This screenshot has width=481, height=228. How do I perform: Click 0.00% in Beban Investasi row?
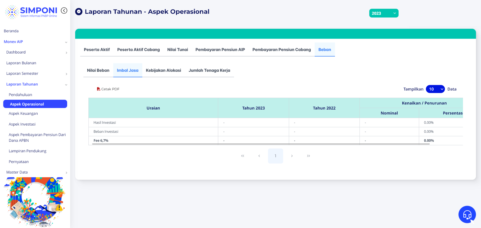point(429,131)
